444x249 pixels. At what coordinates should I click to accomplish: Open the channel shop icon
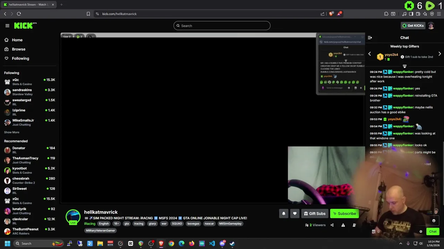pyautogui.click(x=374, y=232)
